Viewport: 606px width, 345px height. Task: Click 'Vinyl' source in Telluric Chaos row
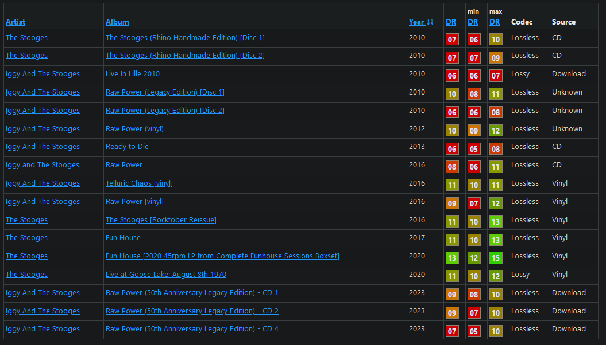(x=559, y=183)
